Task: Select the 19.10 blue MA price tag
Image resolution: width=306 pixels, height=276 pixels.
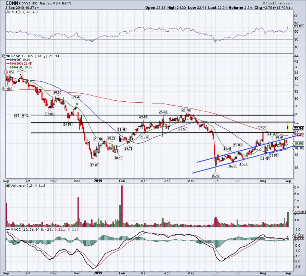Action: click(299, 148)
